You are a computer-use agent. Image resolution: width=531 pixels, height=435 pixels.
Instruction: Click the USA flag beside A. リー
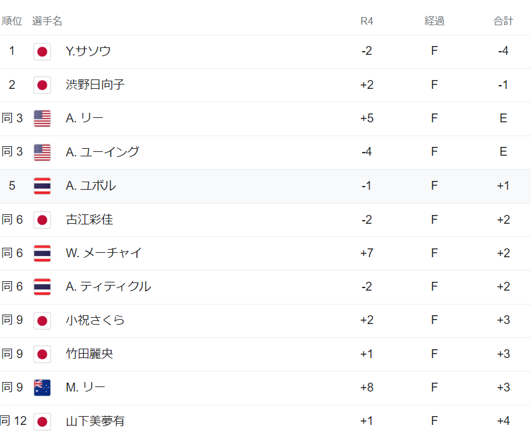pyautogui.click(x=42, y=119)
